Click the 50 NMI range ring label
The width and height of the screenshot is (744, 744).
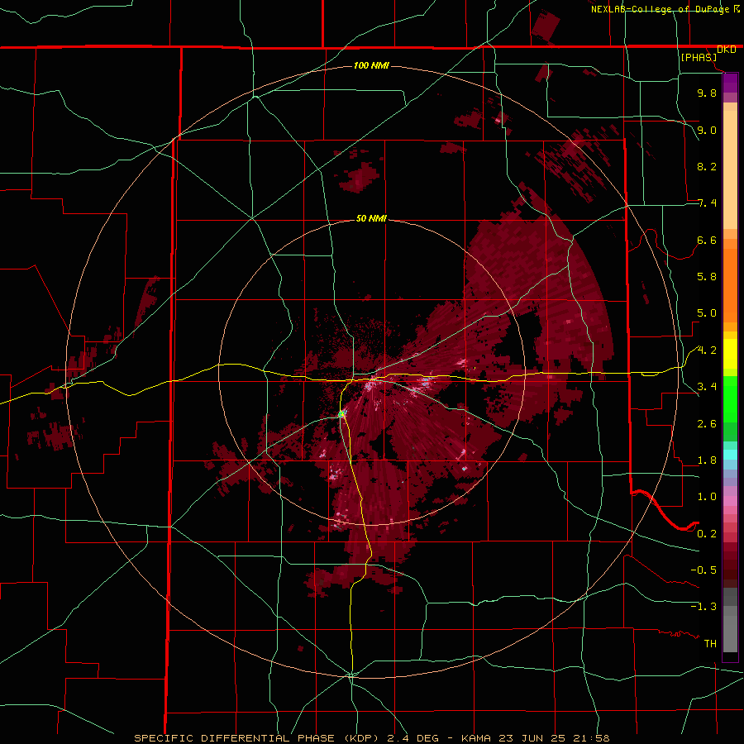tap(371, 218)
